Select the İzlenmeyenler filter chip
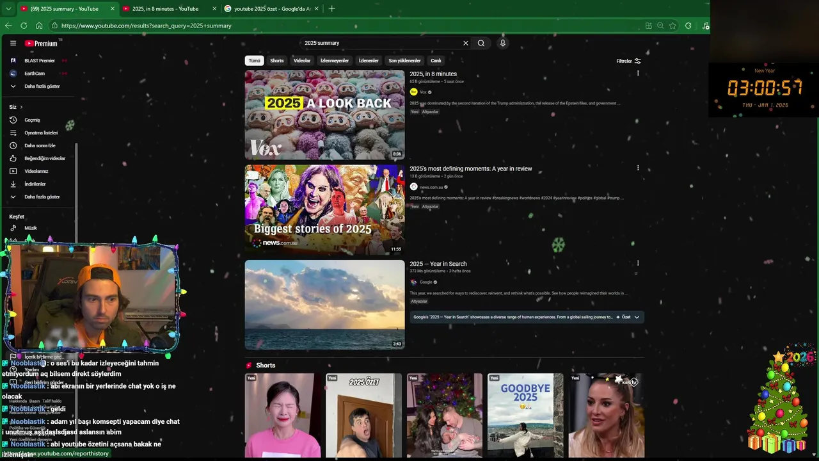The height and width of the screenshot is (461, 819). pyautogui.click(x=335, y=61)
